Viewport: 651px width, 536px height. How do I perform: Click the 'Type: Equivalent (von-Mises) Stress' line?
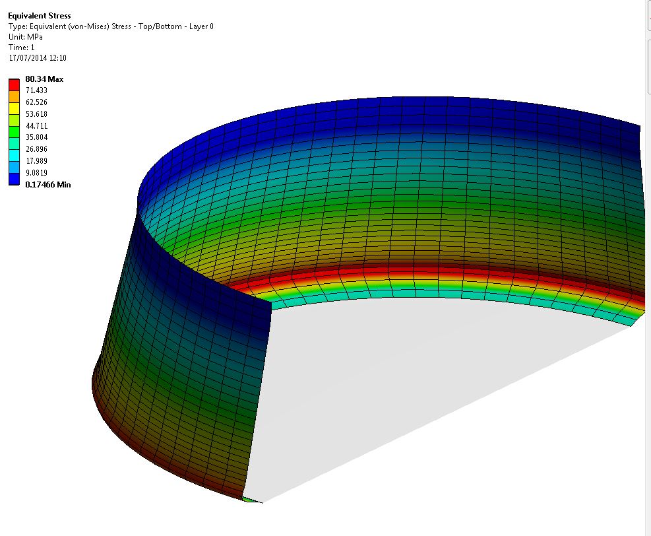tap(111, 26)
